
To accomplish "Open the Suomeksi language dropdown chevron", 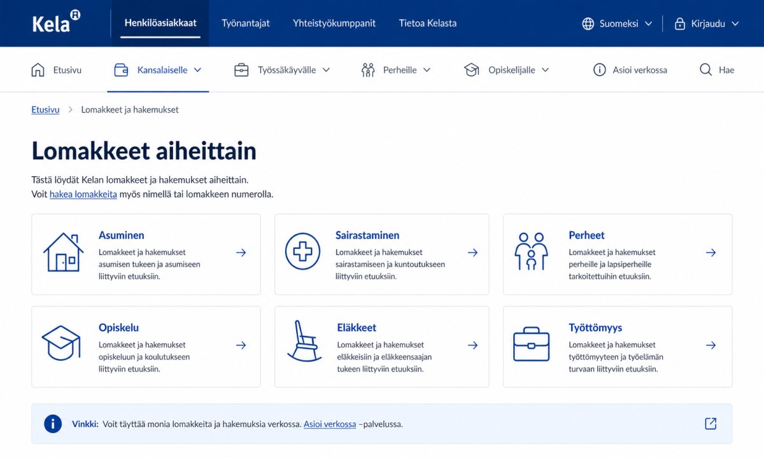I will click(x=649, y=24).
